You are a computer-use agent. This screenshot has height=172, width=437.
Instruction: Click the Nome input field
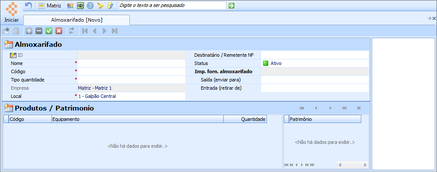click(x=131, y=63)
